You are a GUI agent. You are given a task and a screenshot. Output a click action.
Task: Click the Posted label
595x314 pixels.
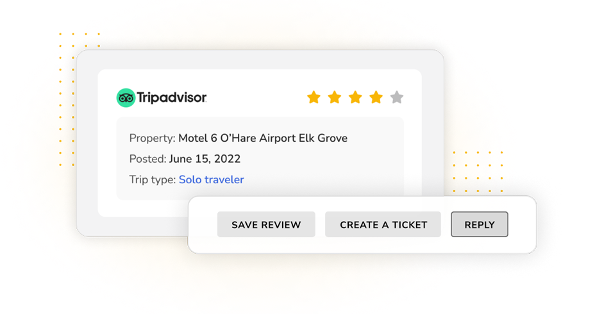(147, 159)
